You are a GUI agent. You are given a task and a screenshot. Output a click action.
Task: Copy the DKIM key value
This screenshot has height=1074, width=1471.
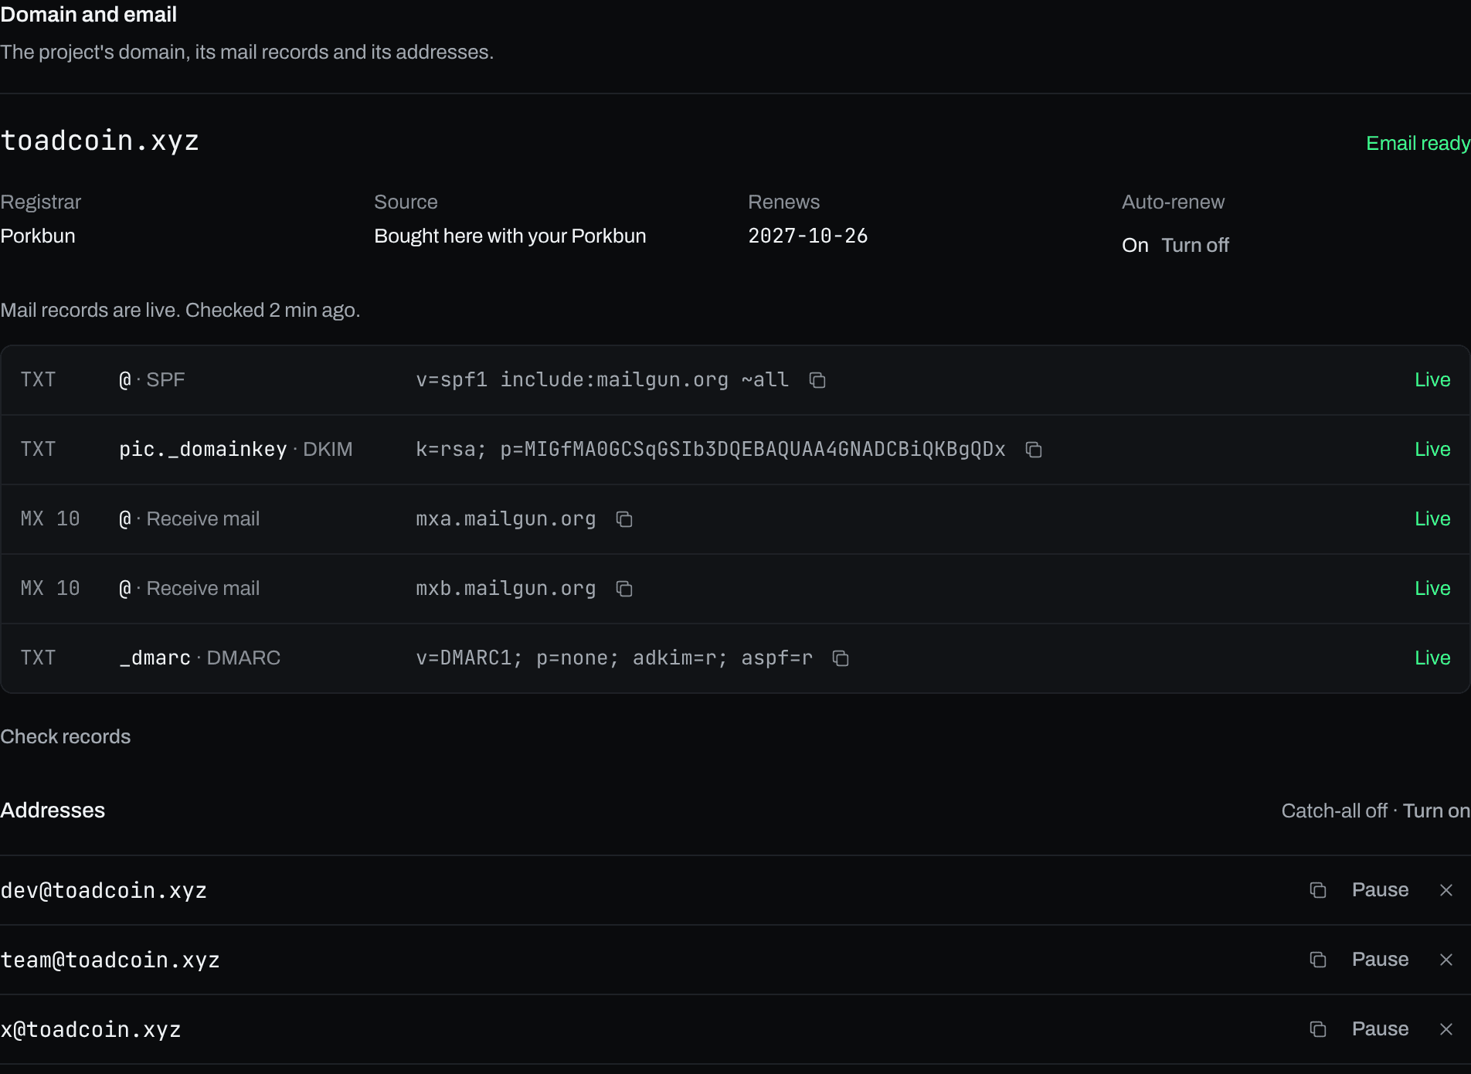coord(1034,450)
